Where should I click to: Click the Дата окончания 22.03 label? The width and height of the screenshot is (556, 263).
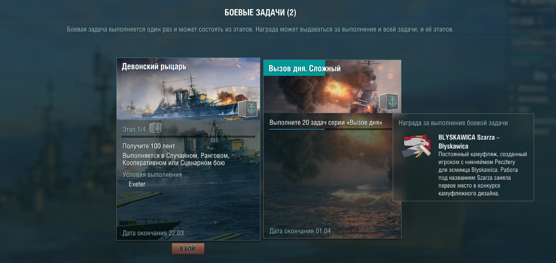click(153, 233)
